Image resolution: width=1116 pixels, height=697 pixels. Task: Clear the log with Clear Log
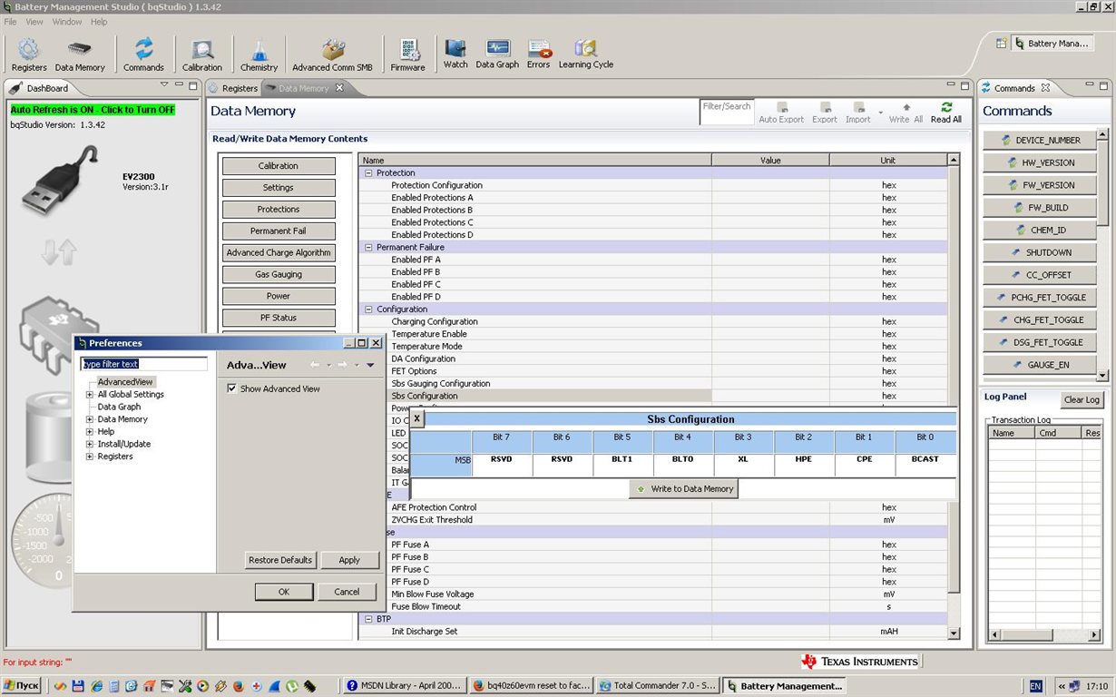click(1082, 400)
